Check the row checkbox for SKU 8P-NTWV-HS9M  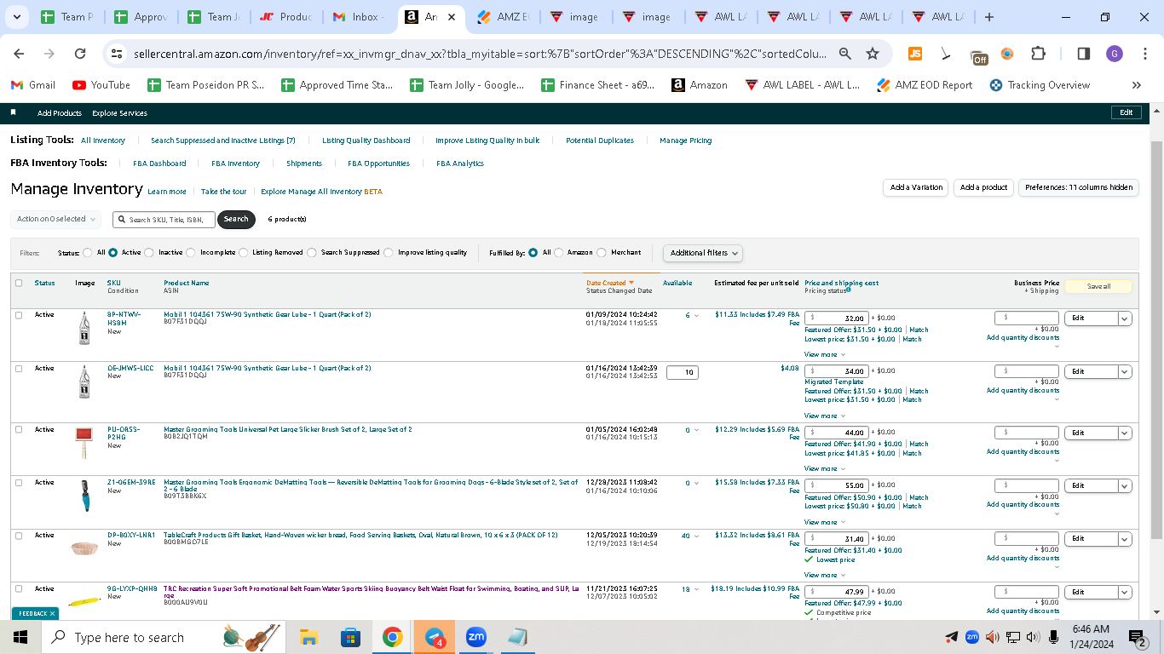point(19,315)
